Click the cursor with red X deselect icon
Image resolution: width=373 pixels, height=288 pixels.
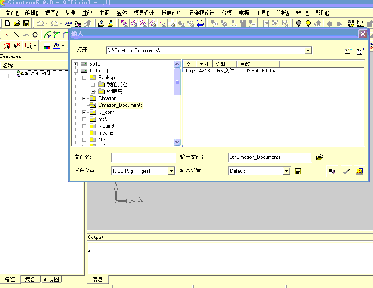(x=17, y=46)
